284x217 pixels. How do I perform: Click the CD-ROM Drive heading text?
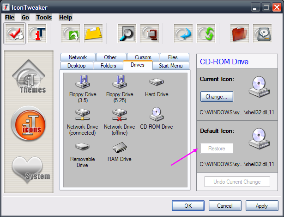point(224,62)
